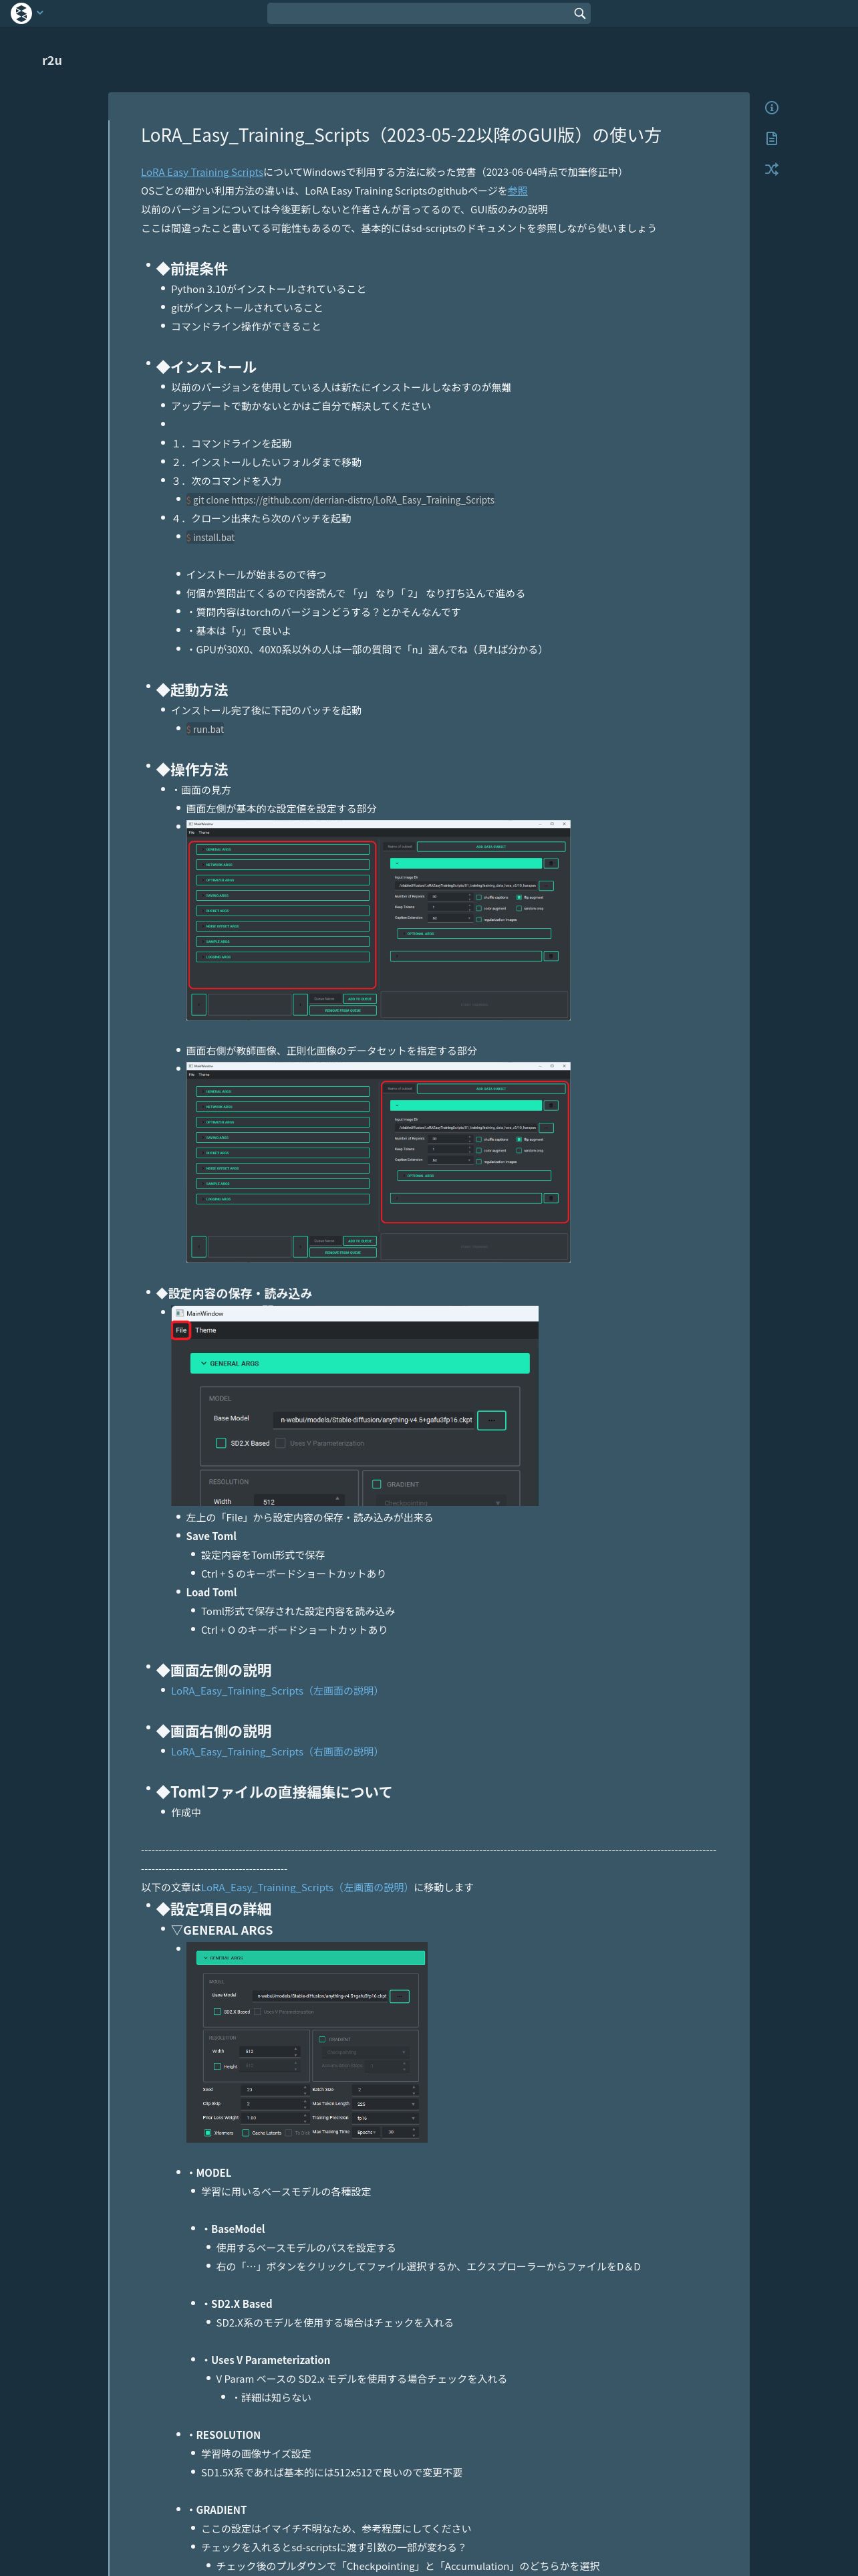Click the ◆設定項目の詳細 heading
Image resolution: width=858 pixels, height=2576 pixels.
214,1909
